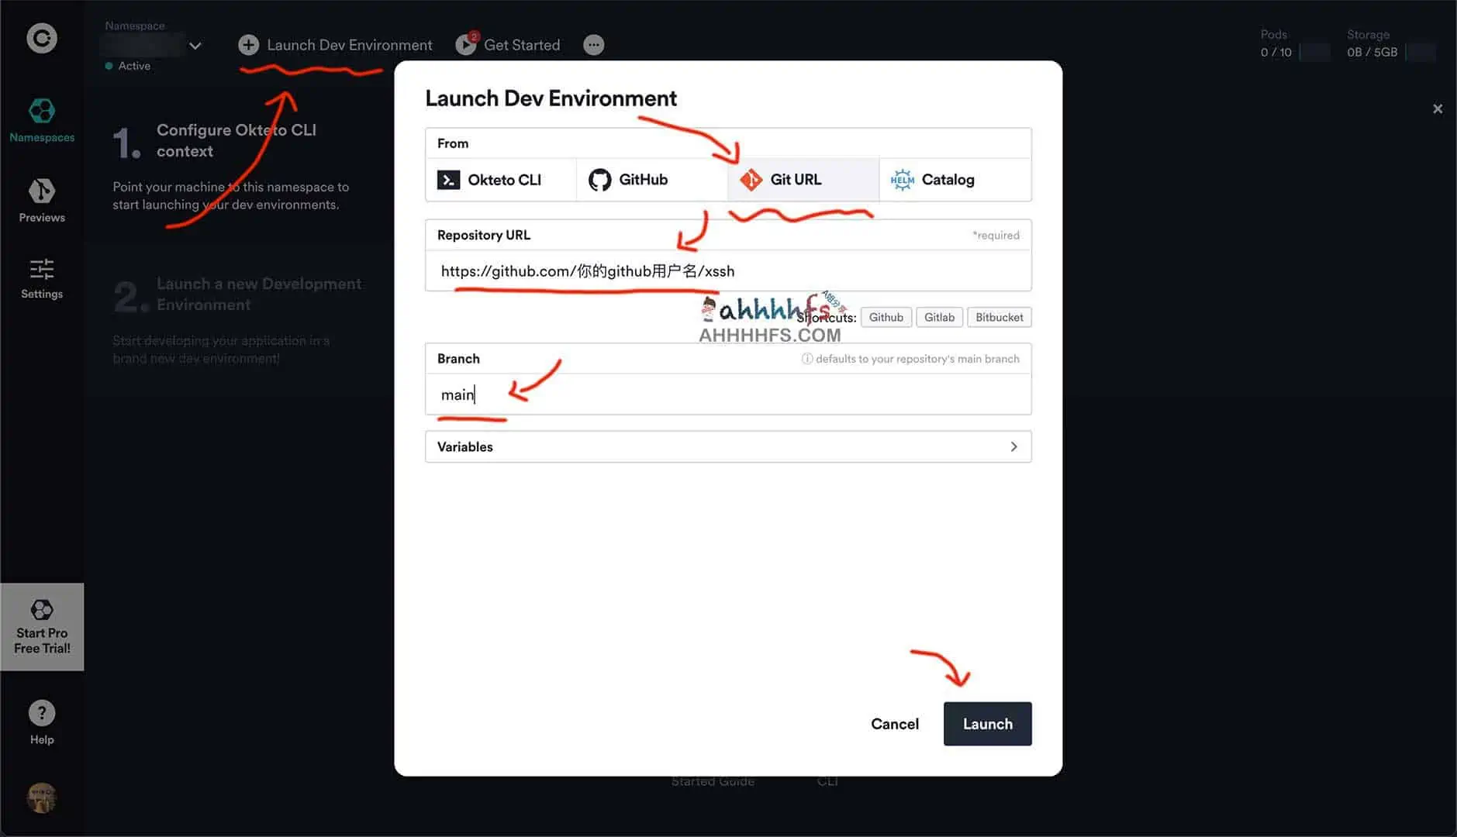1457x837 pixels.
Task: Click the Gitlab shortcut button
Action: (x=939, y=317)
